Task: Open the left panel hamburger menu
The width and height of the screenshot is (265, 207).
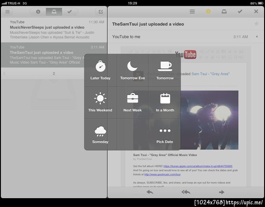Action: 8,11
